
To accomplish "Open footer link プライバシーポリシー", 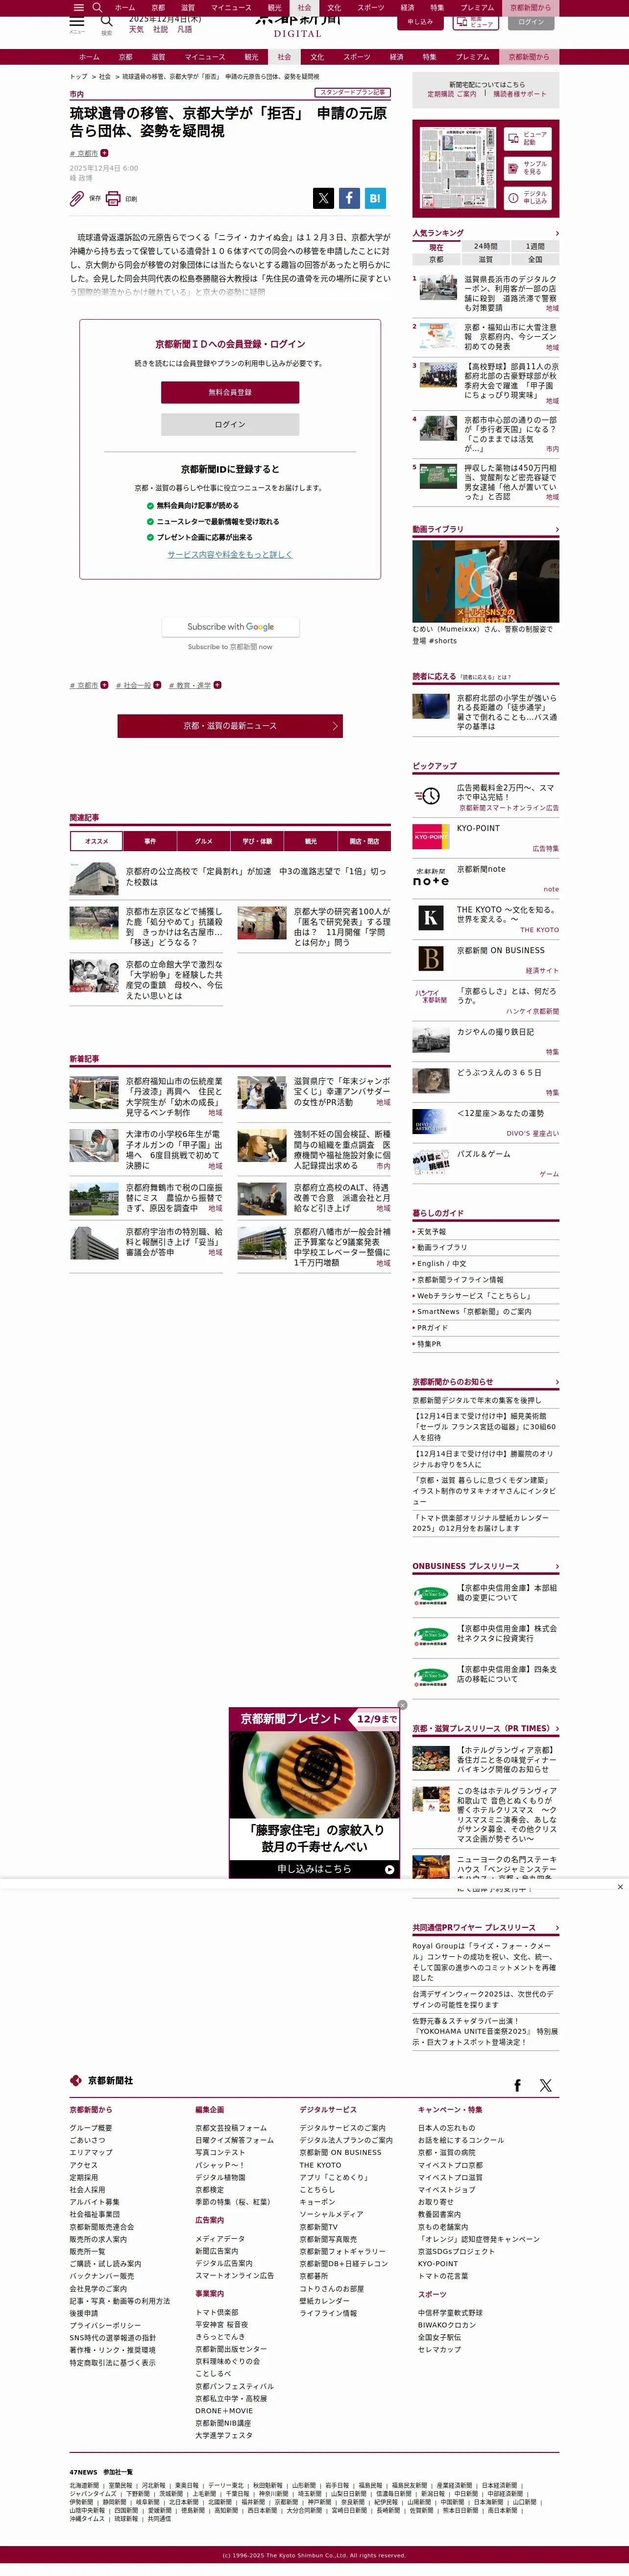I will [x=105, y=2325].
